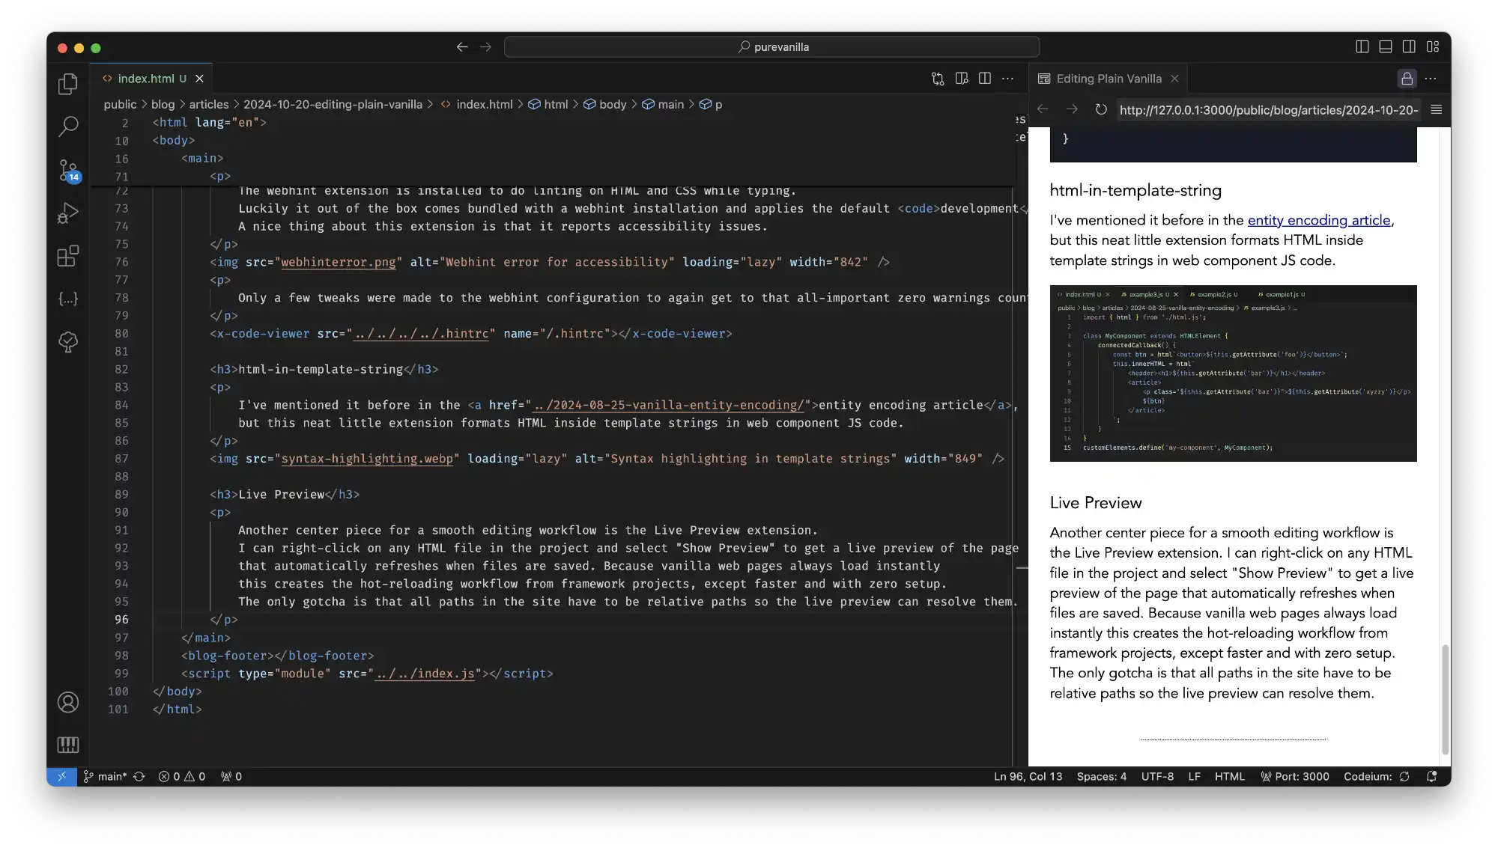Toggle the secondary side bar layout icon
This screenshot has width=1498, height=848.
(x=1409, y=46)
